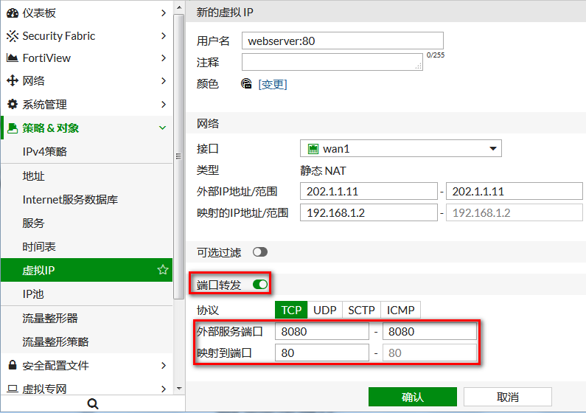Viewport: 586px width, 413px height.
Task: Click external IP start field 202.1.1.11
Action: click(369, 191)
